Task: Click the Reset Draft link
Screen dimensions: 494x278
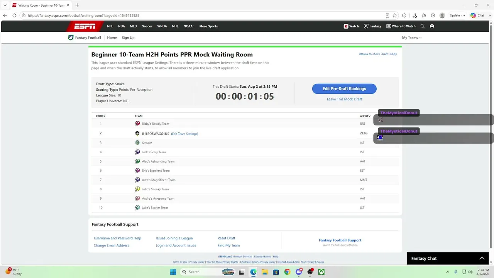Action: (x=227, y=238)
